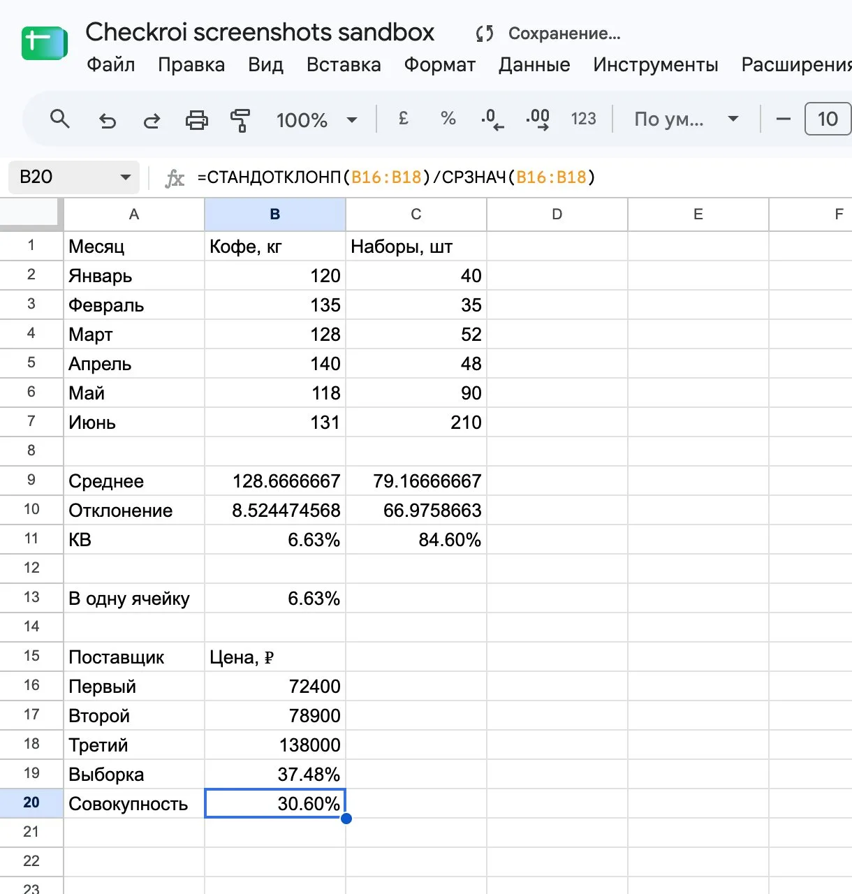
Task: Click the cell showing 84.60%
Action: 416,539
